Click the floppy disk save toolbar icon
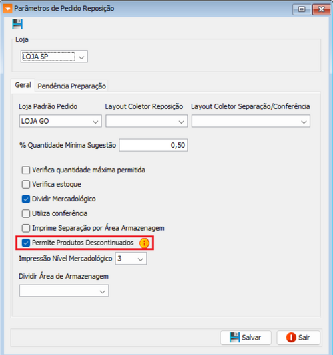 (17, 24)
